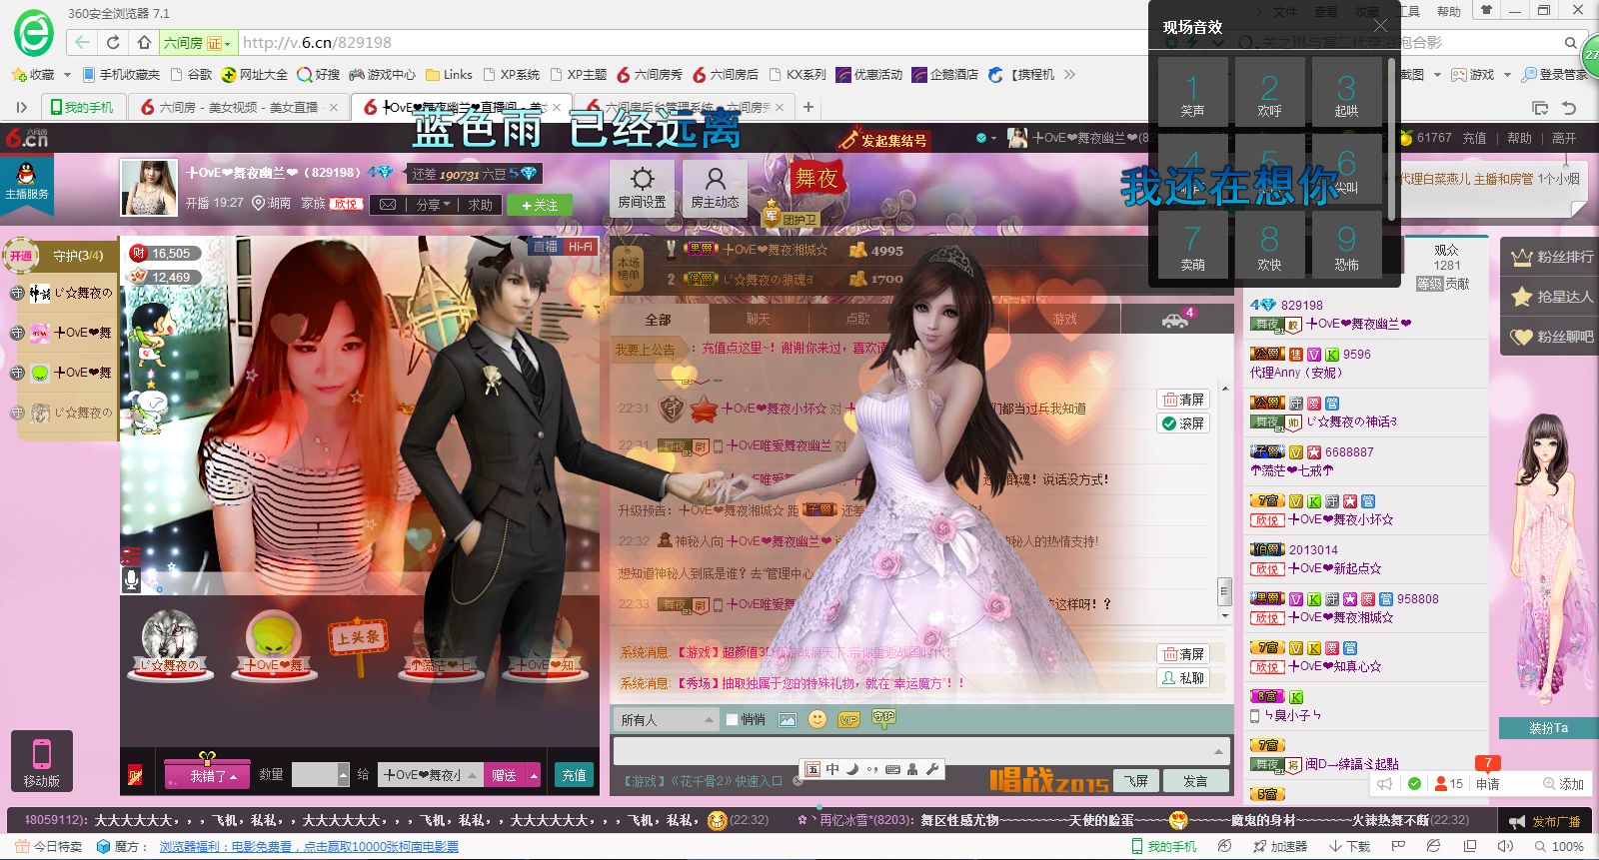This screenshot has width=1599, height=860.
Task: Toggle the Hi-Fi audio mode
Action: click(581, 247)
